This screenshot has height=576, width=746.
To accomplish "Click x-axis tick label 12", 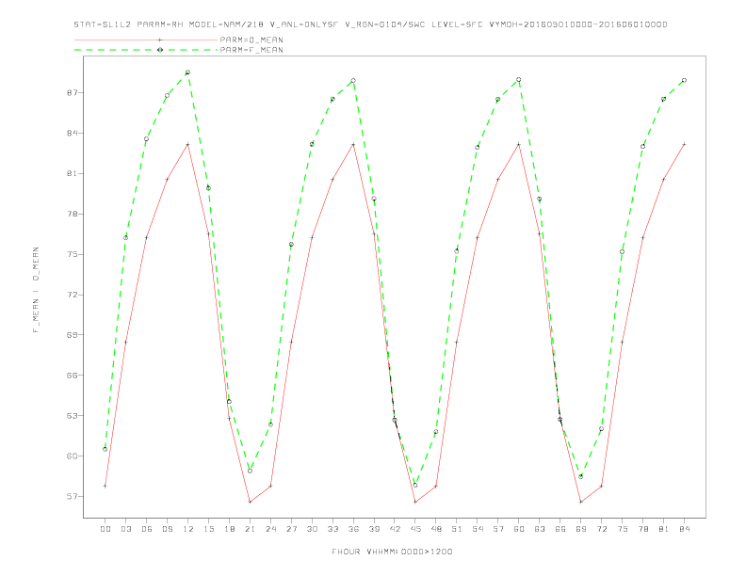I will click(188, 529).
